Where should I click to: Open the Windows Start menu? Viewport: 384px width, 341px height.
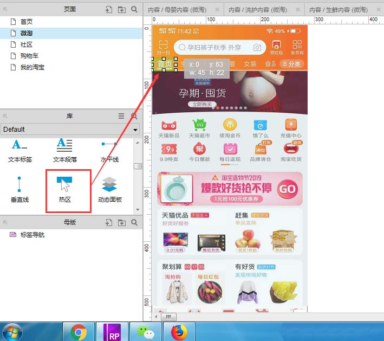pos(11,332)
